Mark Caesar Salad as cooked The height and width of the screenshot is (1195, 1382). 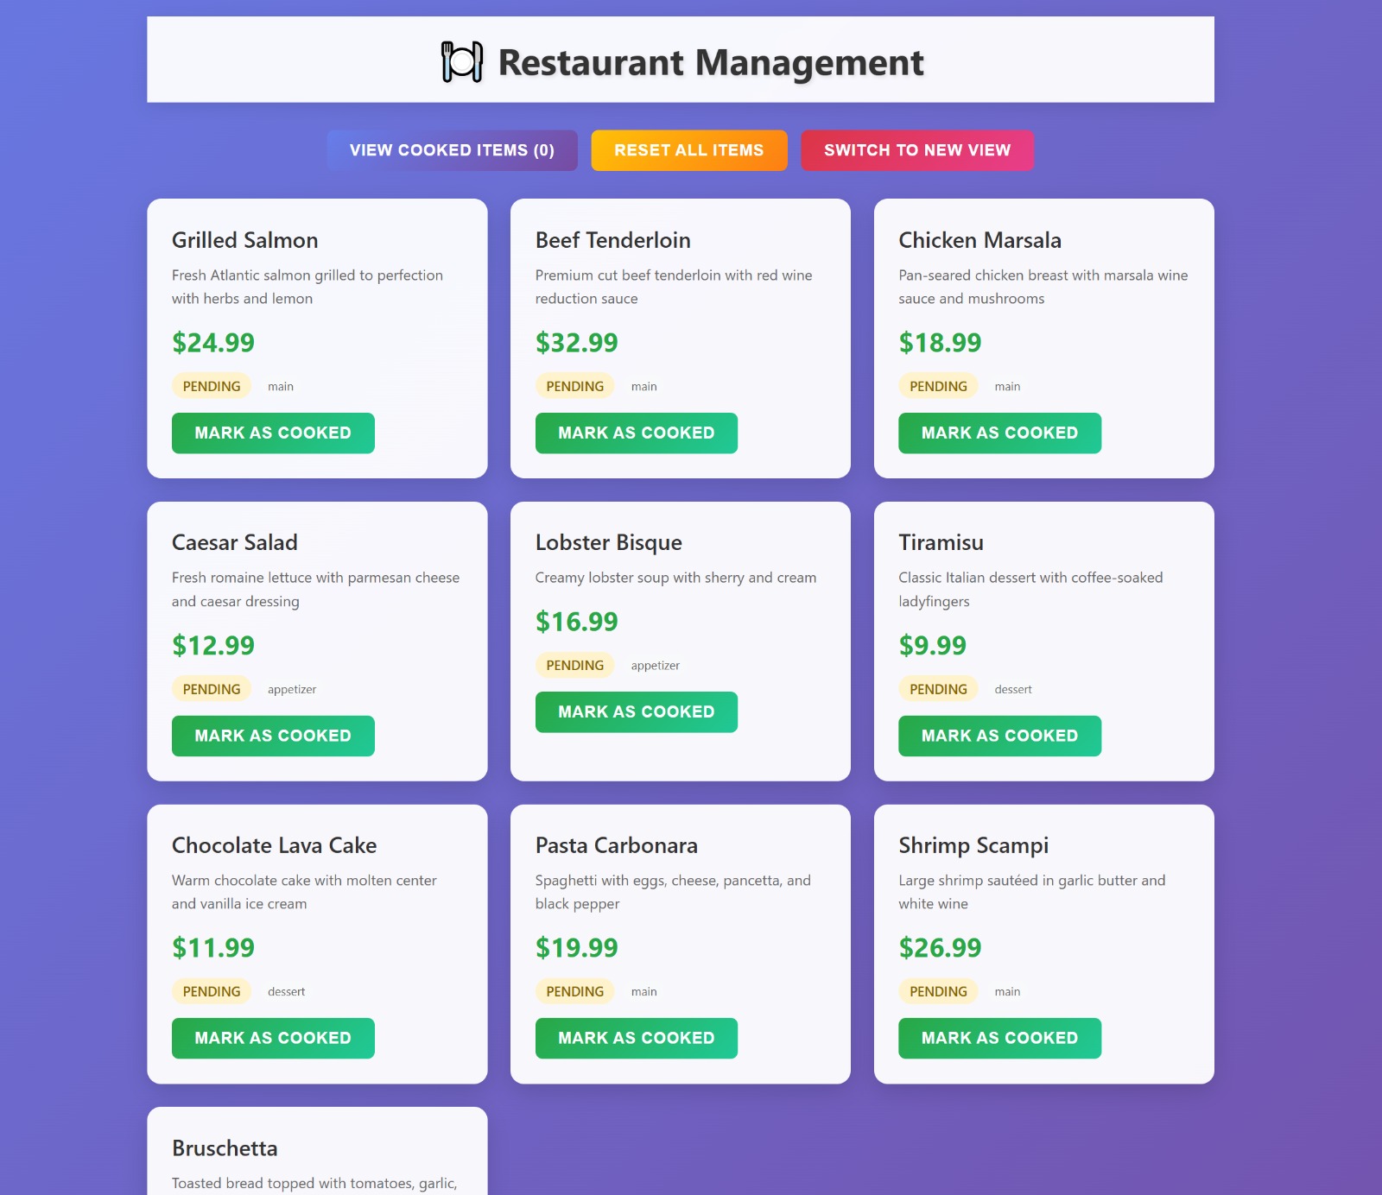coord(273,736)
